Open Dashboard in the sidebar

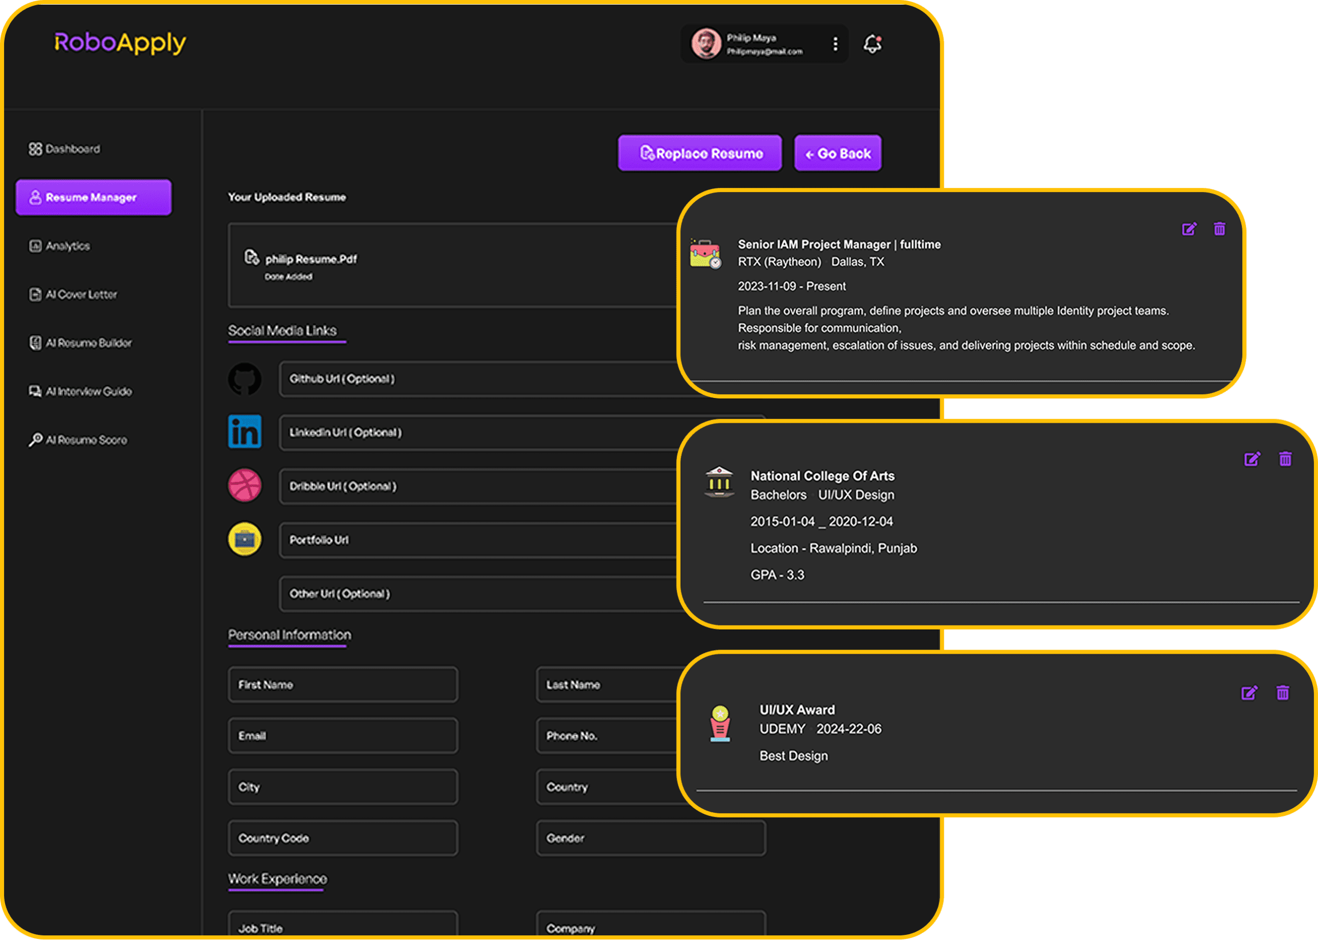[x=64, y=149]
